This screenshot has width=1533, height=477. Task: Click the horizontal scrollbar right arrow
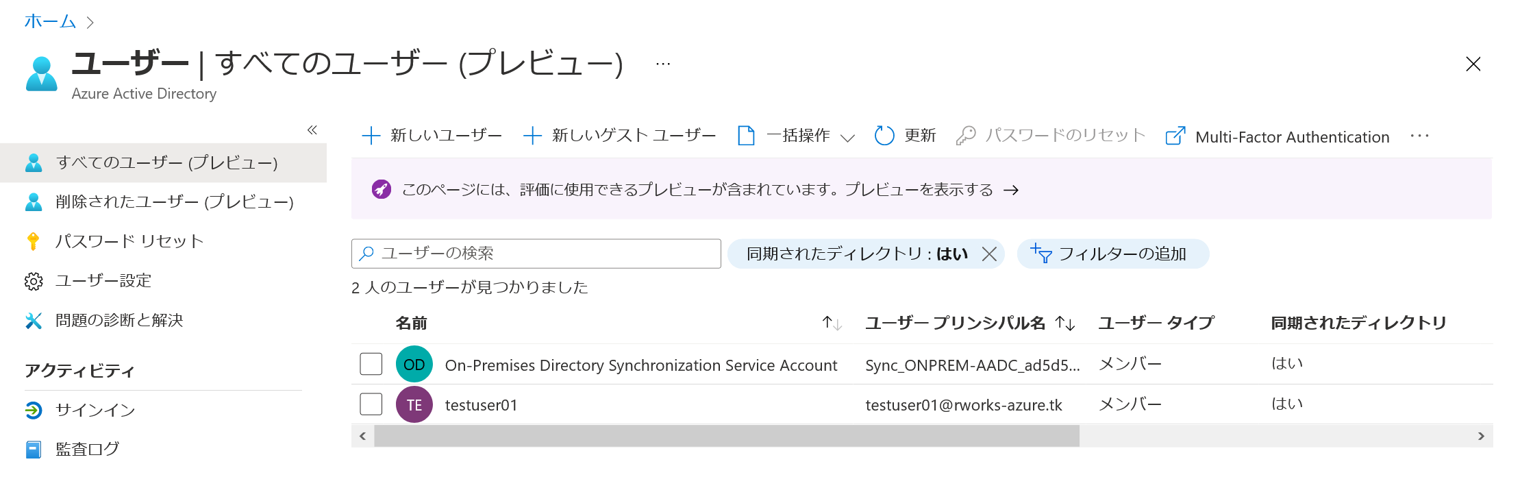point(1481,436)
